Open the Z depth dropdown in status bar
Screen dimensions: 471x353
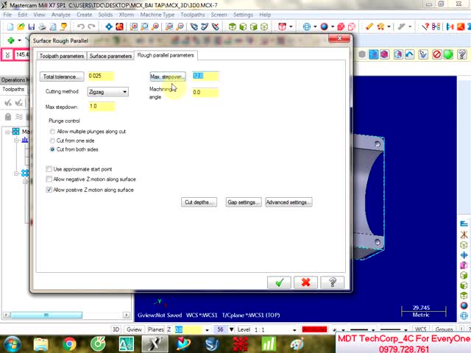pyautogui.click(x=207, y=330)
